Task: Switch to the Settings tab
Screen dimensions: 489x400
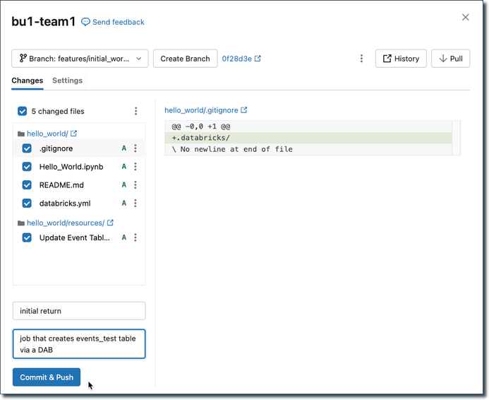Action: click(x=67, y=81)
